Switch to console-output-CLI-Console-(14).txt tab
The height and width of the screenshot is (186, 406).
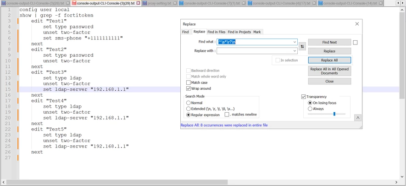tap(351, 3)
